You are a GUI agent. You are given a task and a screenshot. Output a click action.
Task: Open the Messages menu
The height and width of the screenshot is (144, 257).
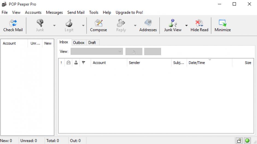(54, 13)
